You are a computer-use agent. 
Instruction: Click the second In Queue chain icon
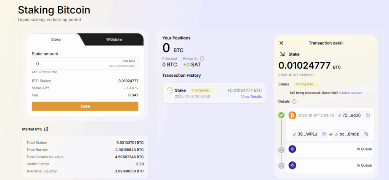click(x=292, y=165)
